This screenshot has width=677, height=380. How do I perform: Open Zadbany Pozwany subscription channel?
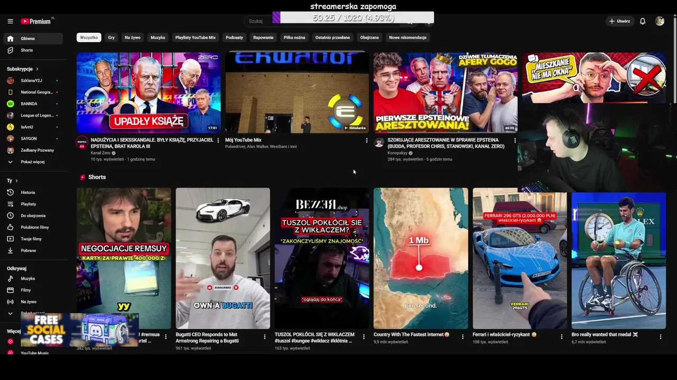coord(33,150)
